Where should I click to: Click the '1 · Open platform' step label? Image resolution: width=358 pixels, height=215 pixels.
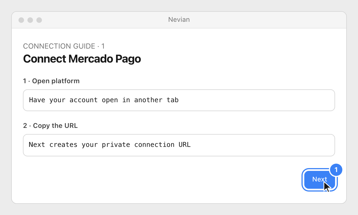(51, 81)
